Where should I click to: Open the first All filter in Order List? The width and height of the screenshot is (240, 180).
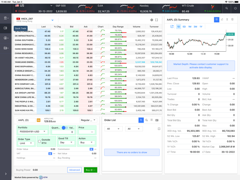point(113,129)
